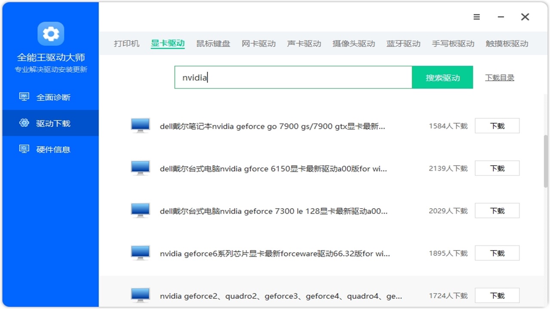Open the hamburger menu icon
Viewport: 550px width, 309px height.
click(477, 17)
